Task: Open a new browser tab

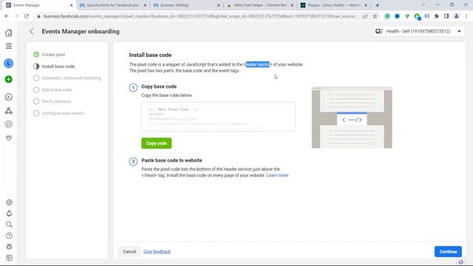Action: 378,5
